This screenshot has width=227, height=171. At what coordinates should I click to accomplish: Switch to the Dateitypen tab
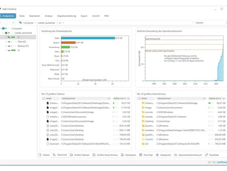(129, 155)
